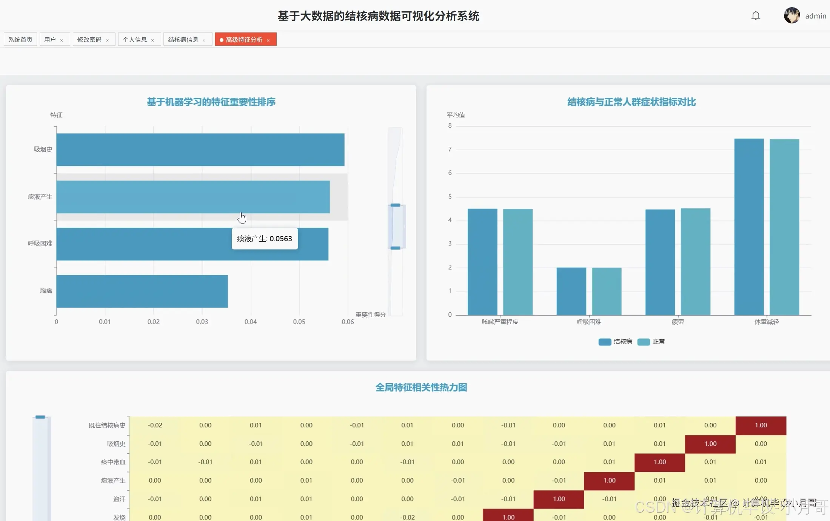Image resolution: width=830 pixels, height=521 pixels.
Task: Click the 1.00 cell in 吸烟史 heatmap row
Action: [x=710, y=444]
